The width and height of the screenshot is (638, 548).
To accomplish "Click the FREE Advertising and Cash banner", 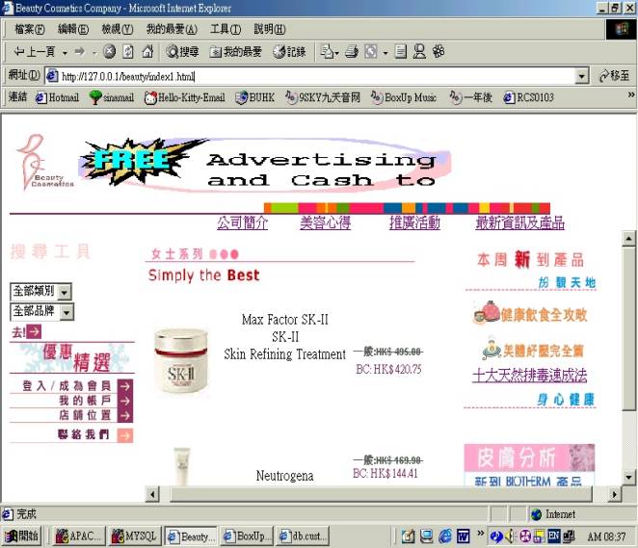I will (x=265, y=166).
